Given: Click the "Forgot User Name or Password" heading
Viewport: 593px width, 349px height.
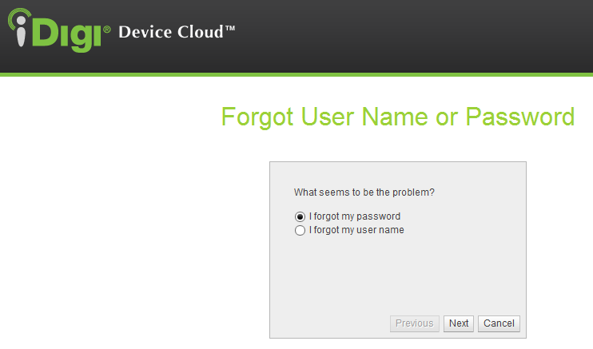Looking at the screenshot, I should coord(397,117).
